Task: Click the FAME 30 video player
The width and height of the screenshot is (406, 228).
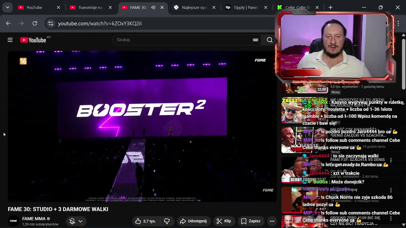Action: [x=142, y=126]
